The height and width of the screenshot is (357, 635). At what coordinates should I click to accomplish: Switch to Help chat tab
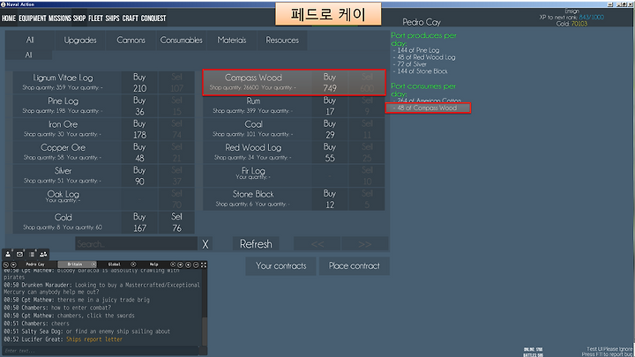pos(153,264)
